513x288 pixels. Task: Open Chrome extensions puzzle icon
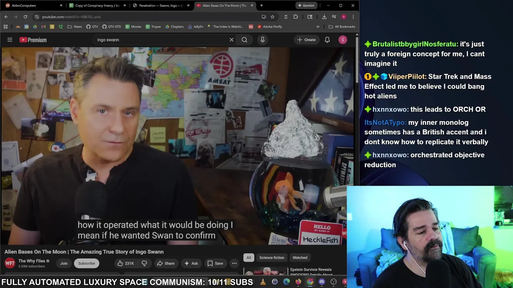(x=296, y=17)
